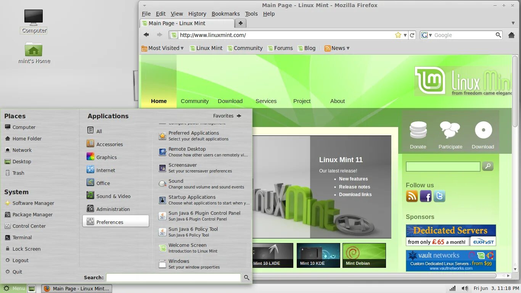Click the menu search magnifier icon
This screenshot has height=293, width=521.
(247, 278)
